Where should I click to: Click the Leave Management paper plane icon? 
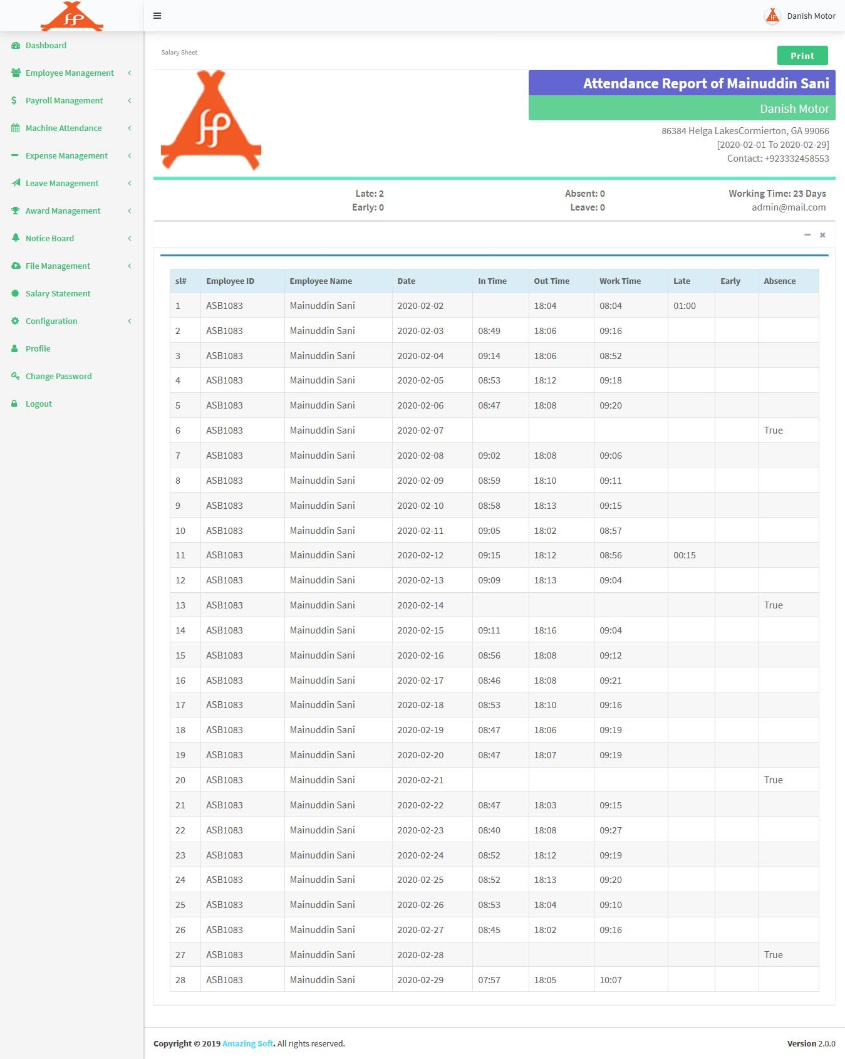click(x=16, y=183)
